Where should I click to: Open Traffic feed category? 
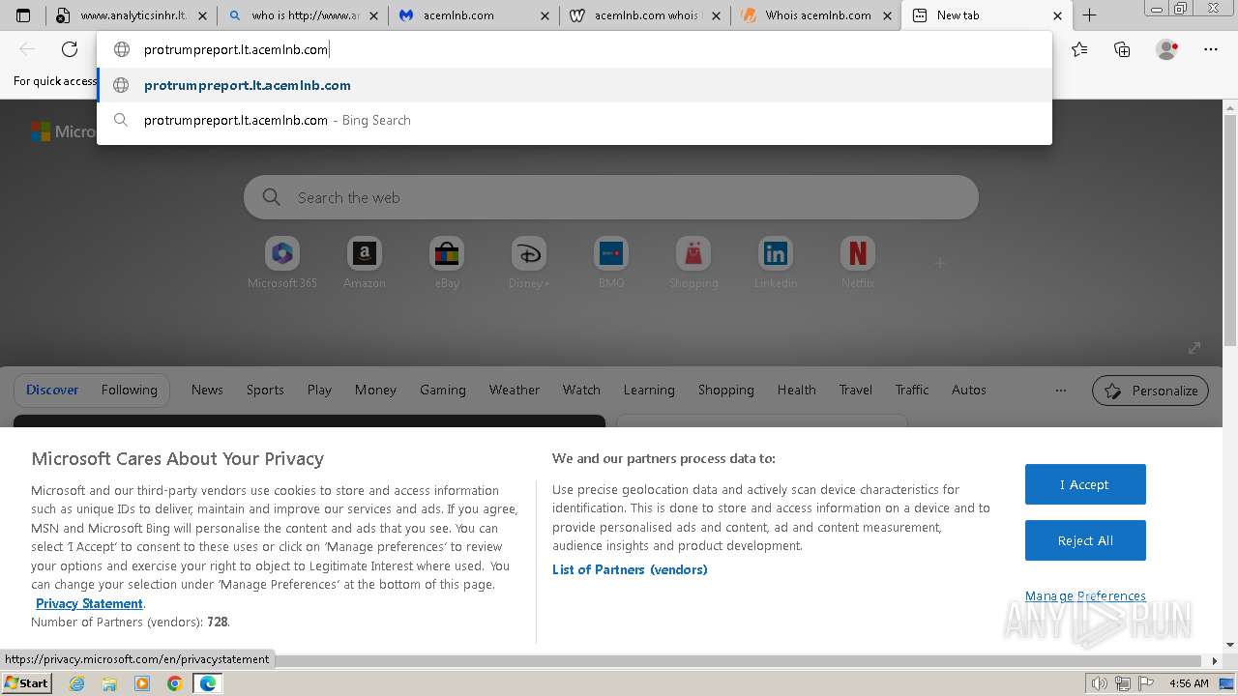912,390
